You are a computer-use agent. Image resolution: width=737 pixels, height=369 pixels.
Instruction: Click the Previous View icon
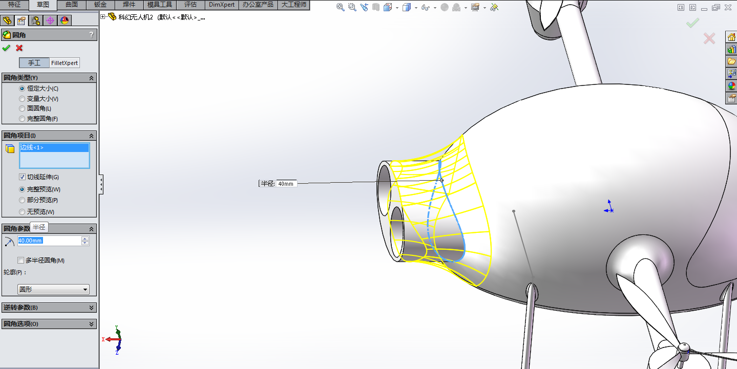pos(364,7)
